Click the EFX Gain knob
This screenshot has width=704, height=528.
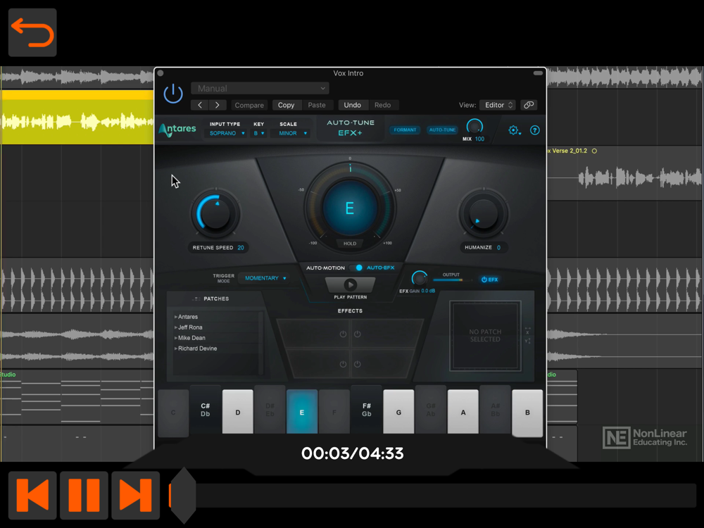420,278
